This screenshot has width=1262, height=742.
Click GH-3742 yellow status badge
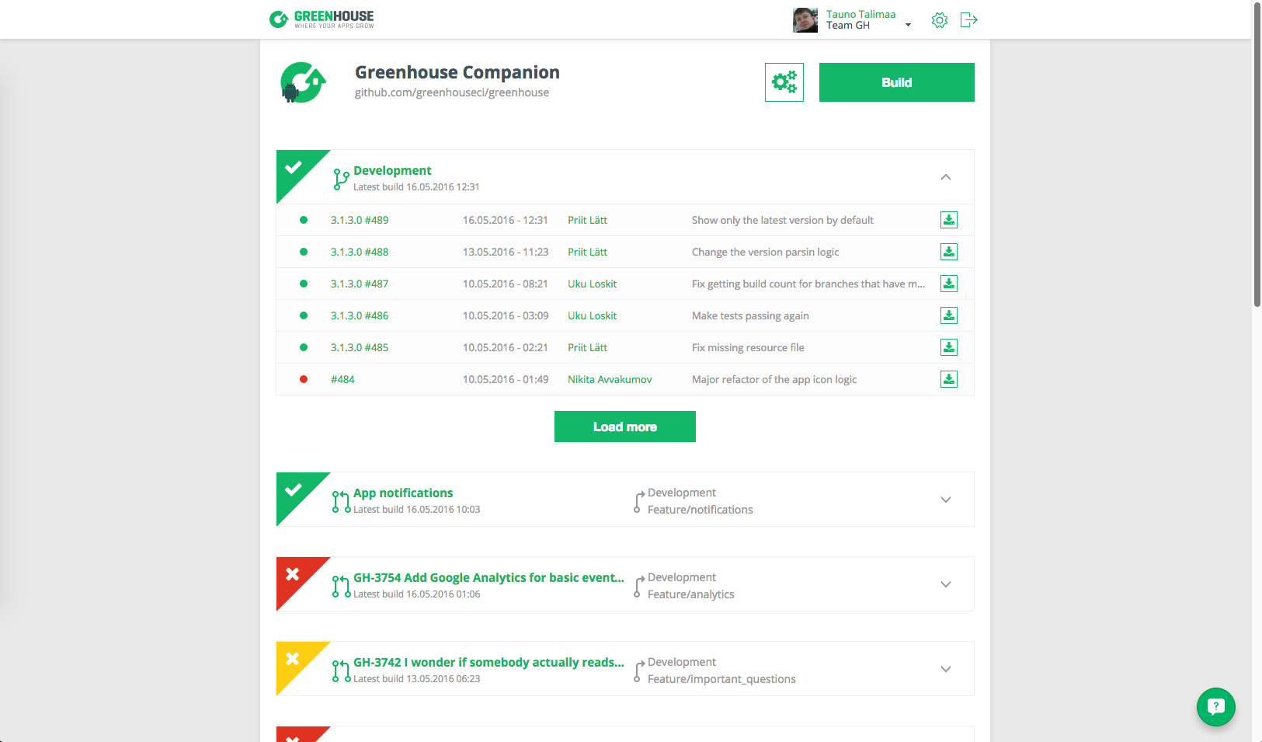click(x=294, y=660)
